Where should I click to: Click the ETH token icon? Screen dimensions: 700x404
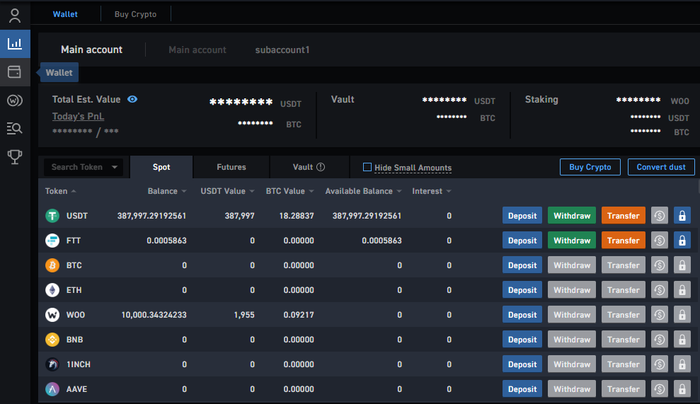(x=52, y=290)
